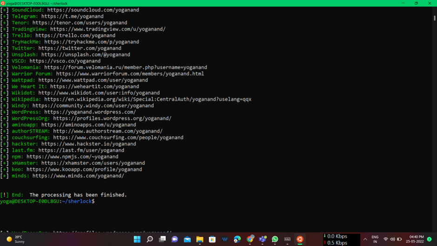Screen dimensions: 437x246
Task: Open Microsoft Store from taskbar
Action: click(212, 239)
